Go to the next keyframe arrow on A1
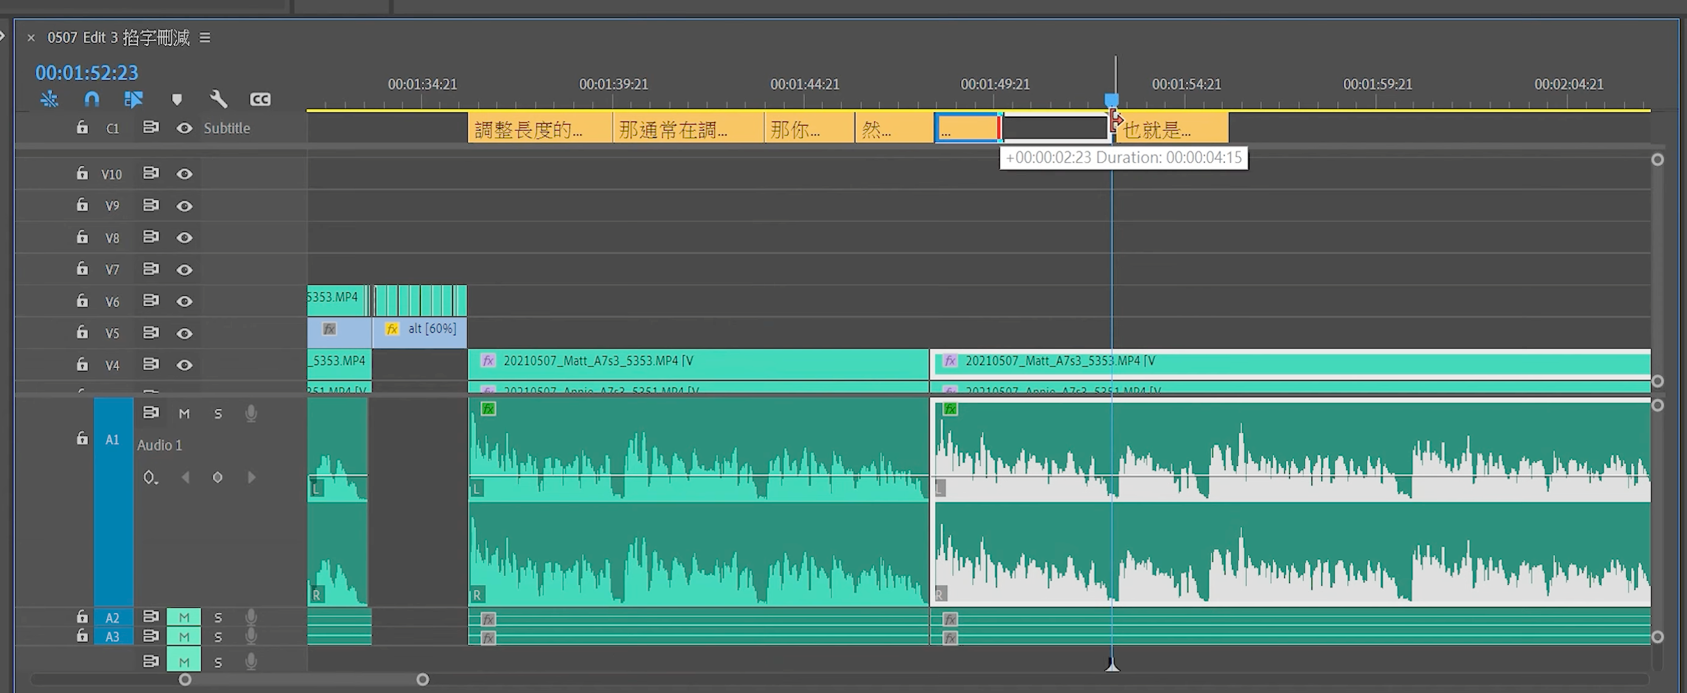This screenshot has height=693, width=1687. coord(252,477)
